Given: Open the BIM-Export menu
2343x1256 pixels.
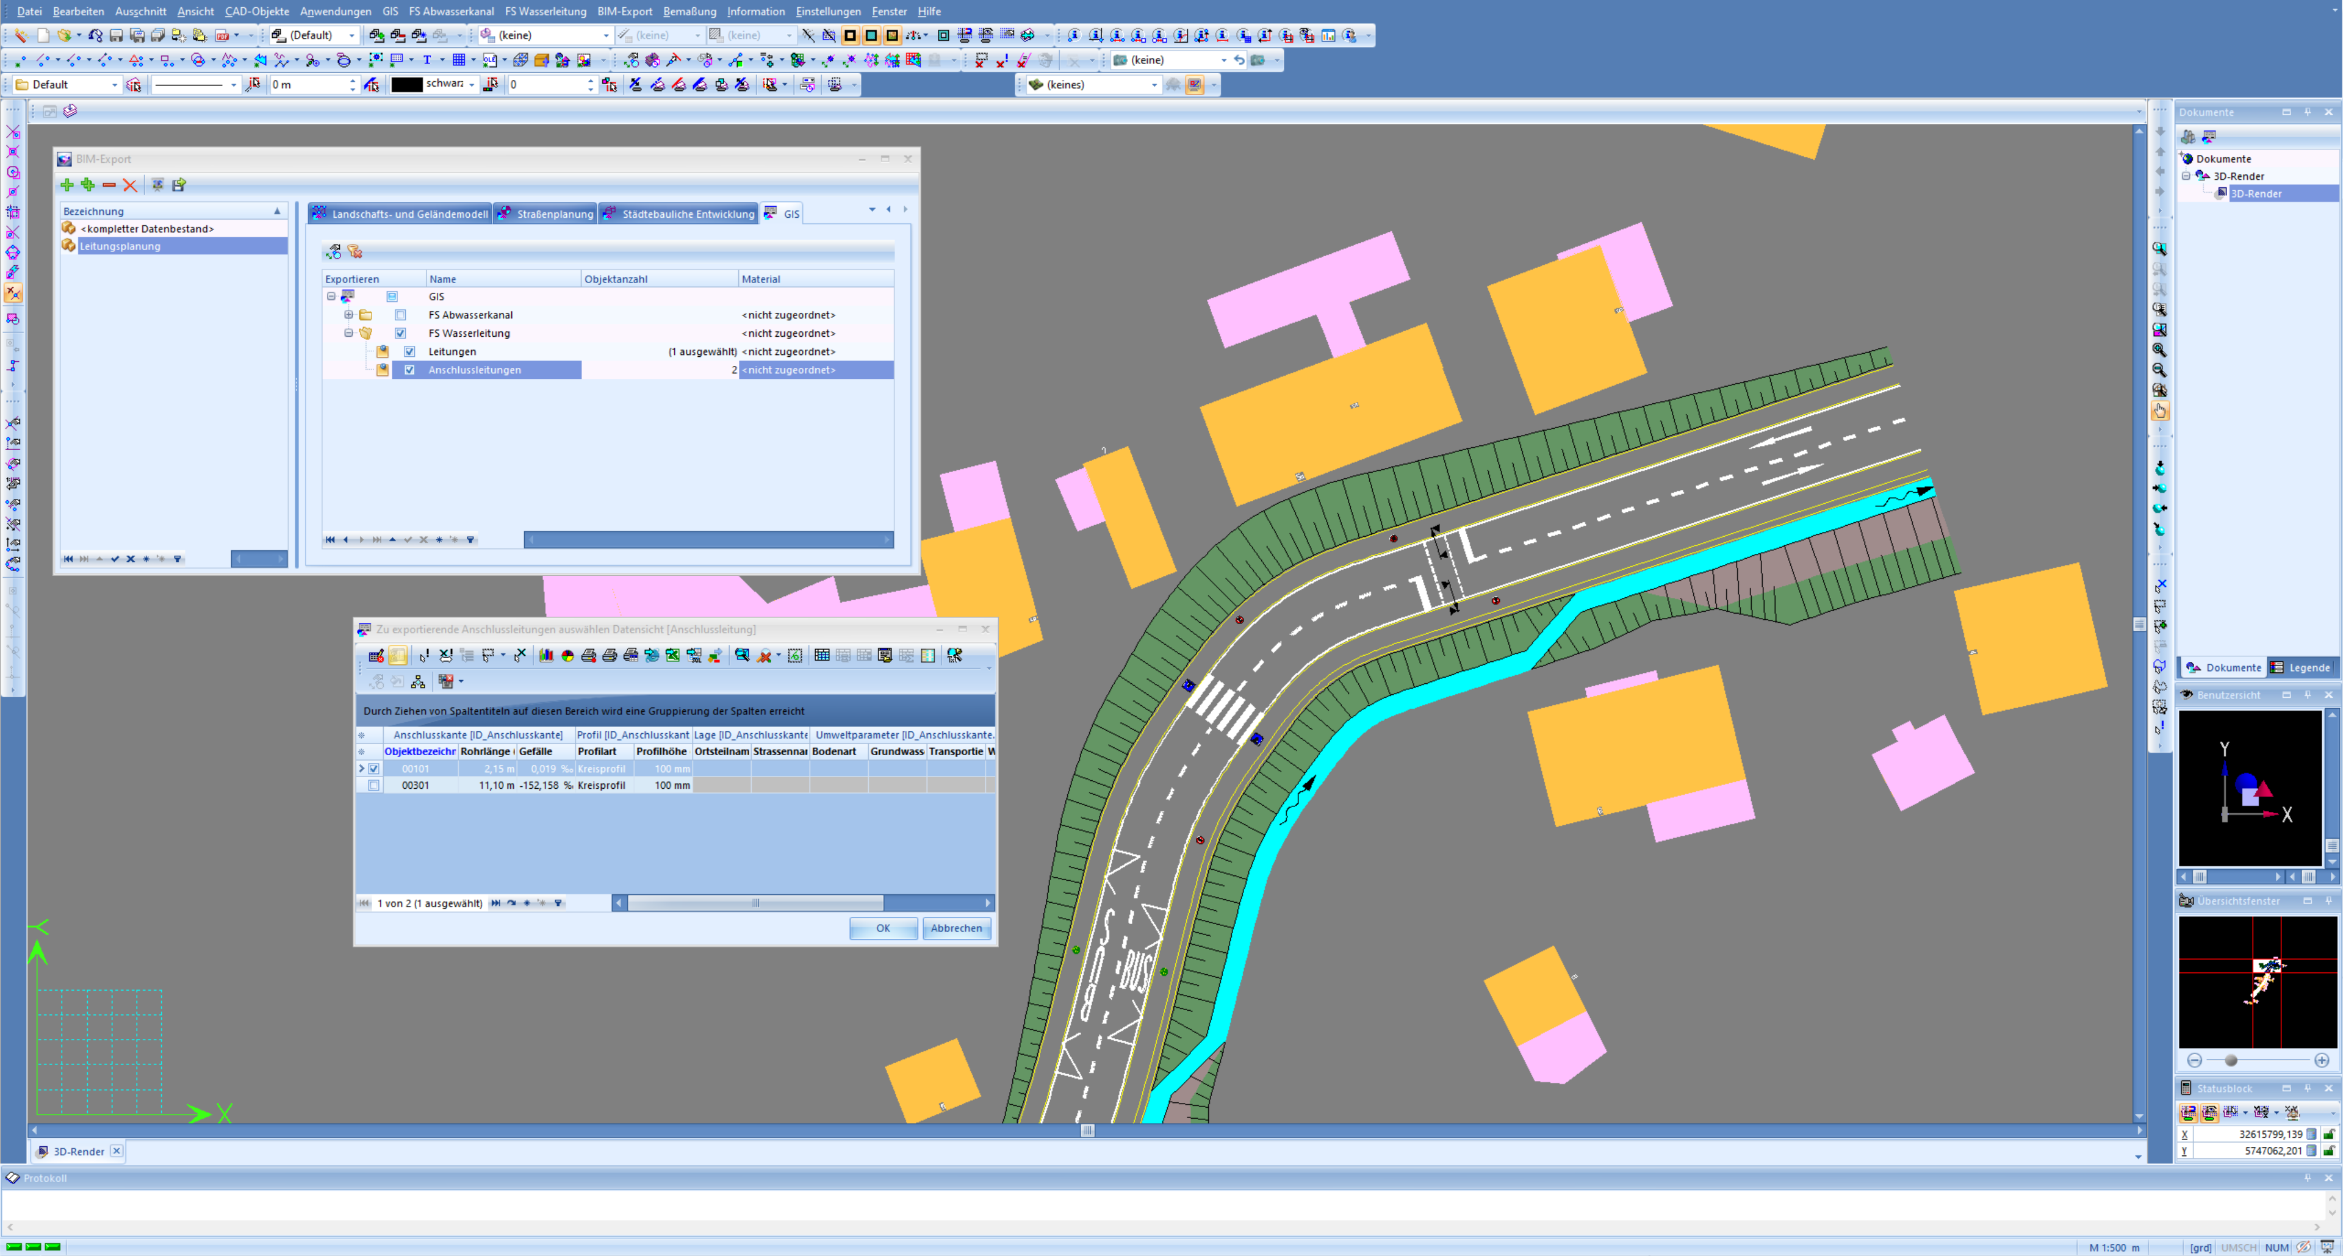Looking at the screenshot, I should point(624,11).
